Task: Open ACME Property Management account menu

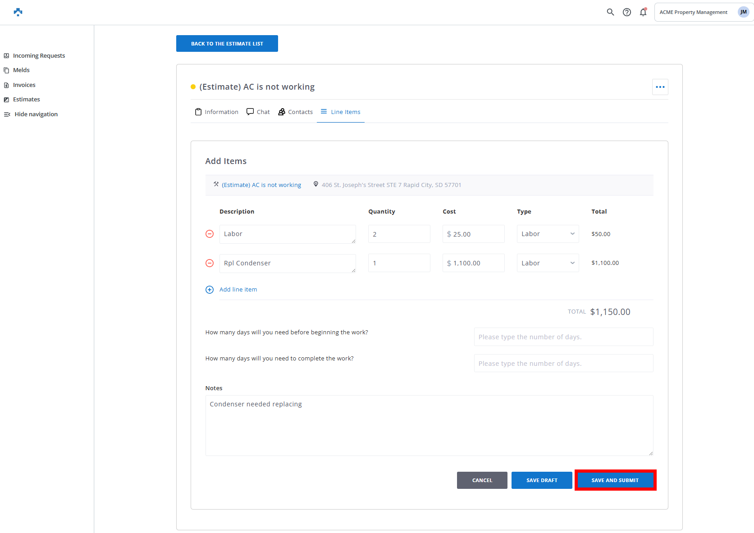Action: [693, 12]
